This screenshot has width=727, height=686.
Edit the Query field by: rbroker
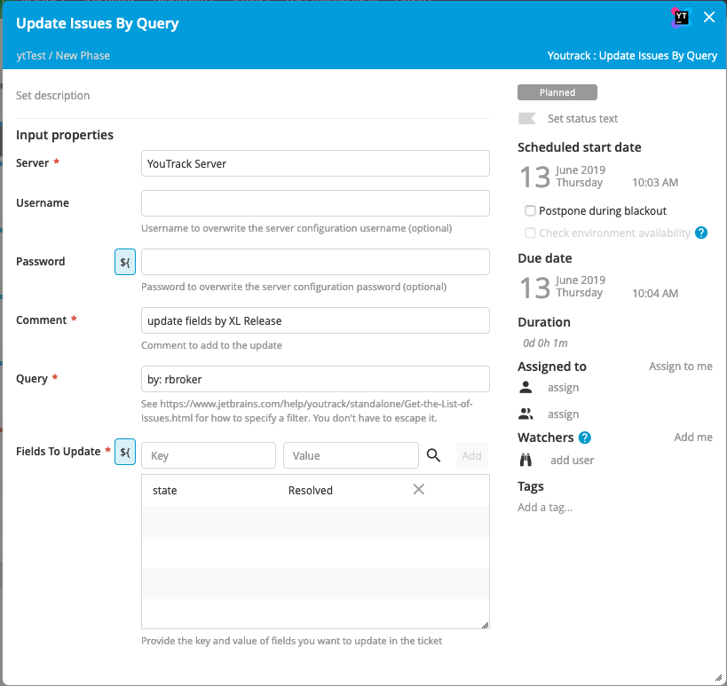315,379
